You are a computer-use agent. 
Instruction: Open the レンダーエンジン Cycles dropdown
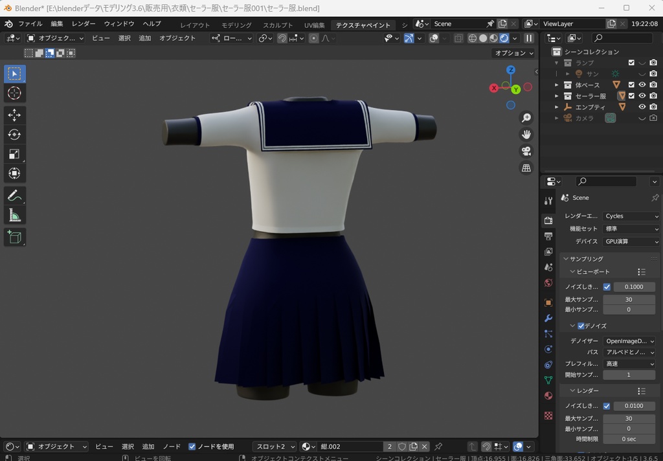[x=631, y=216]
